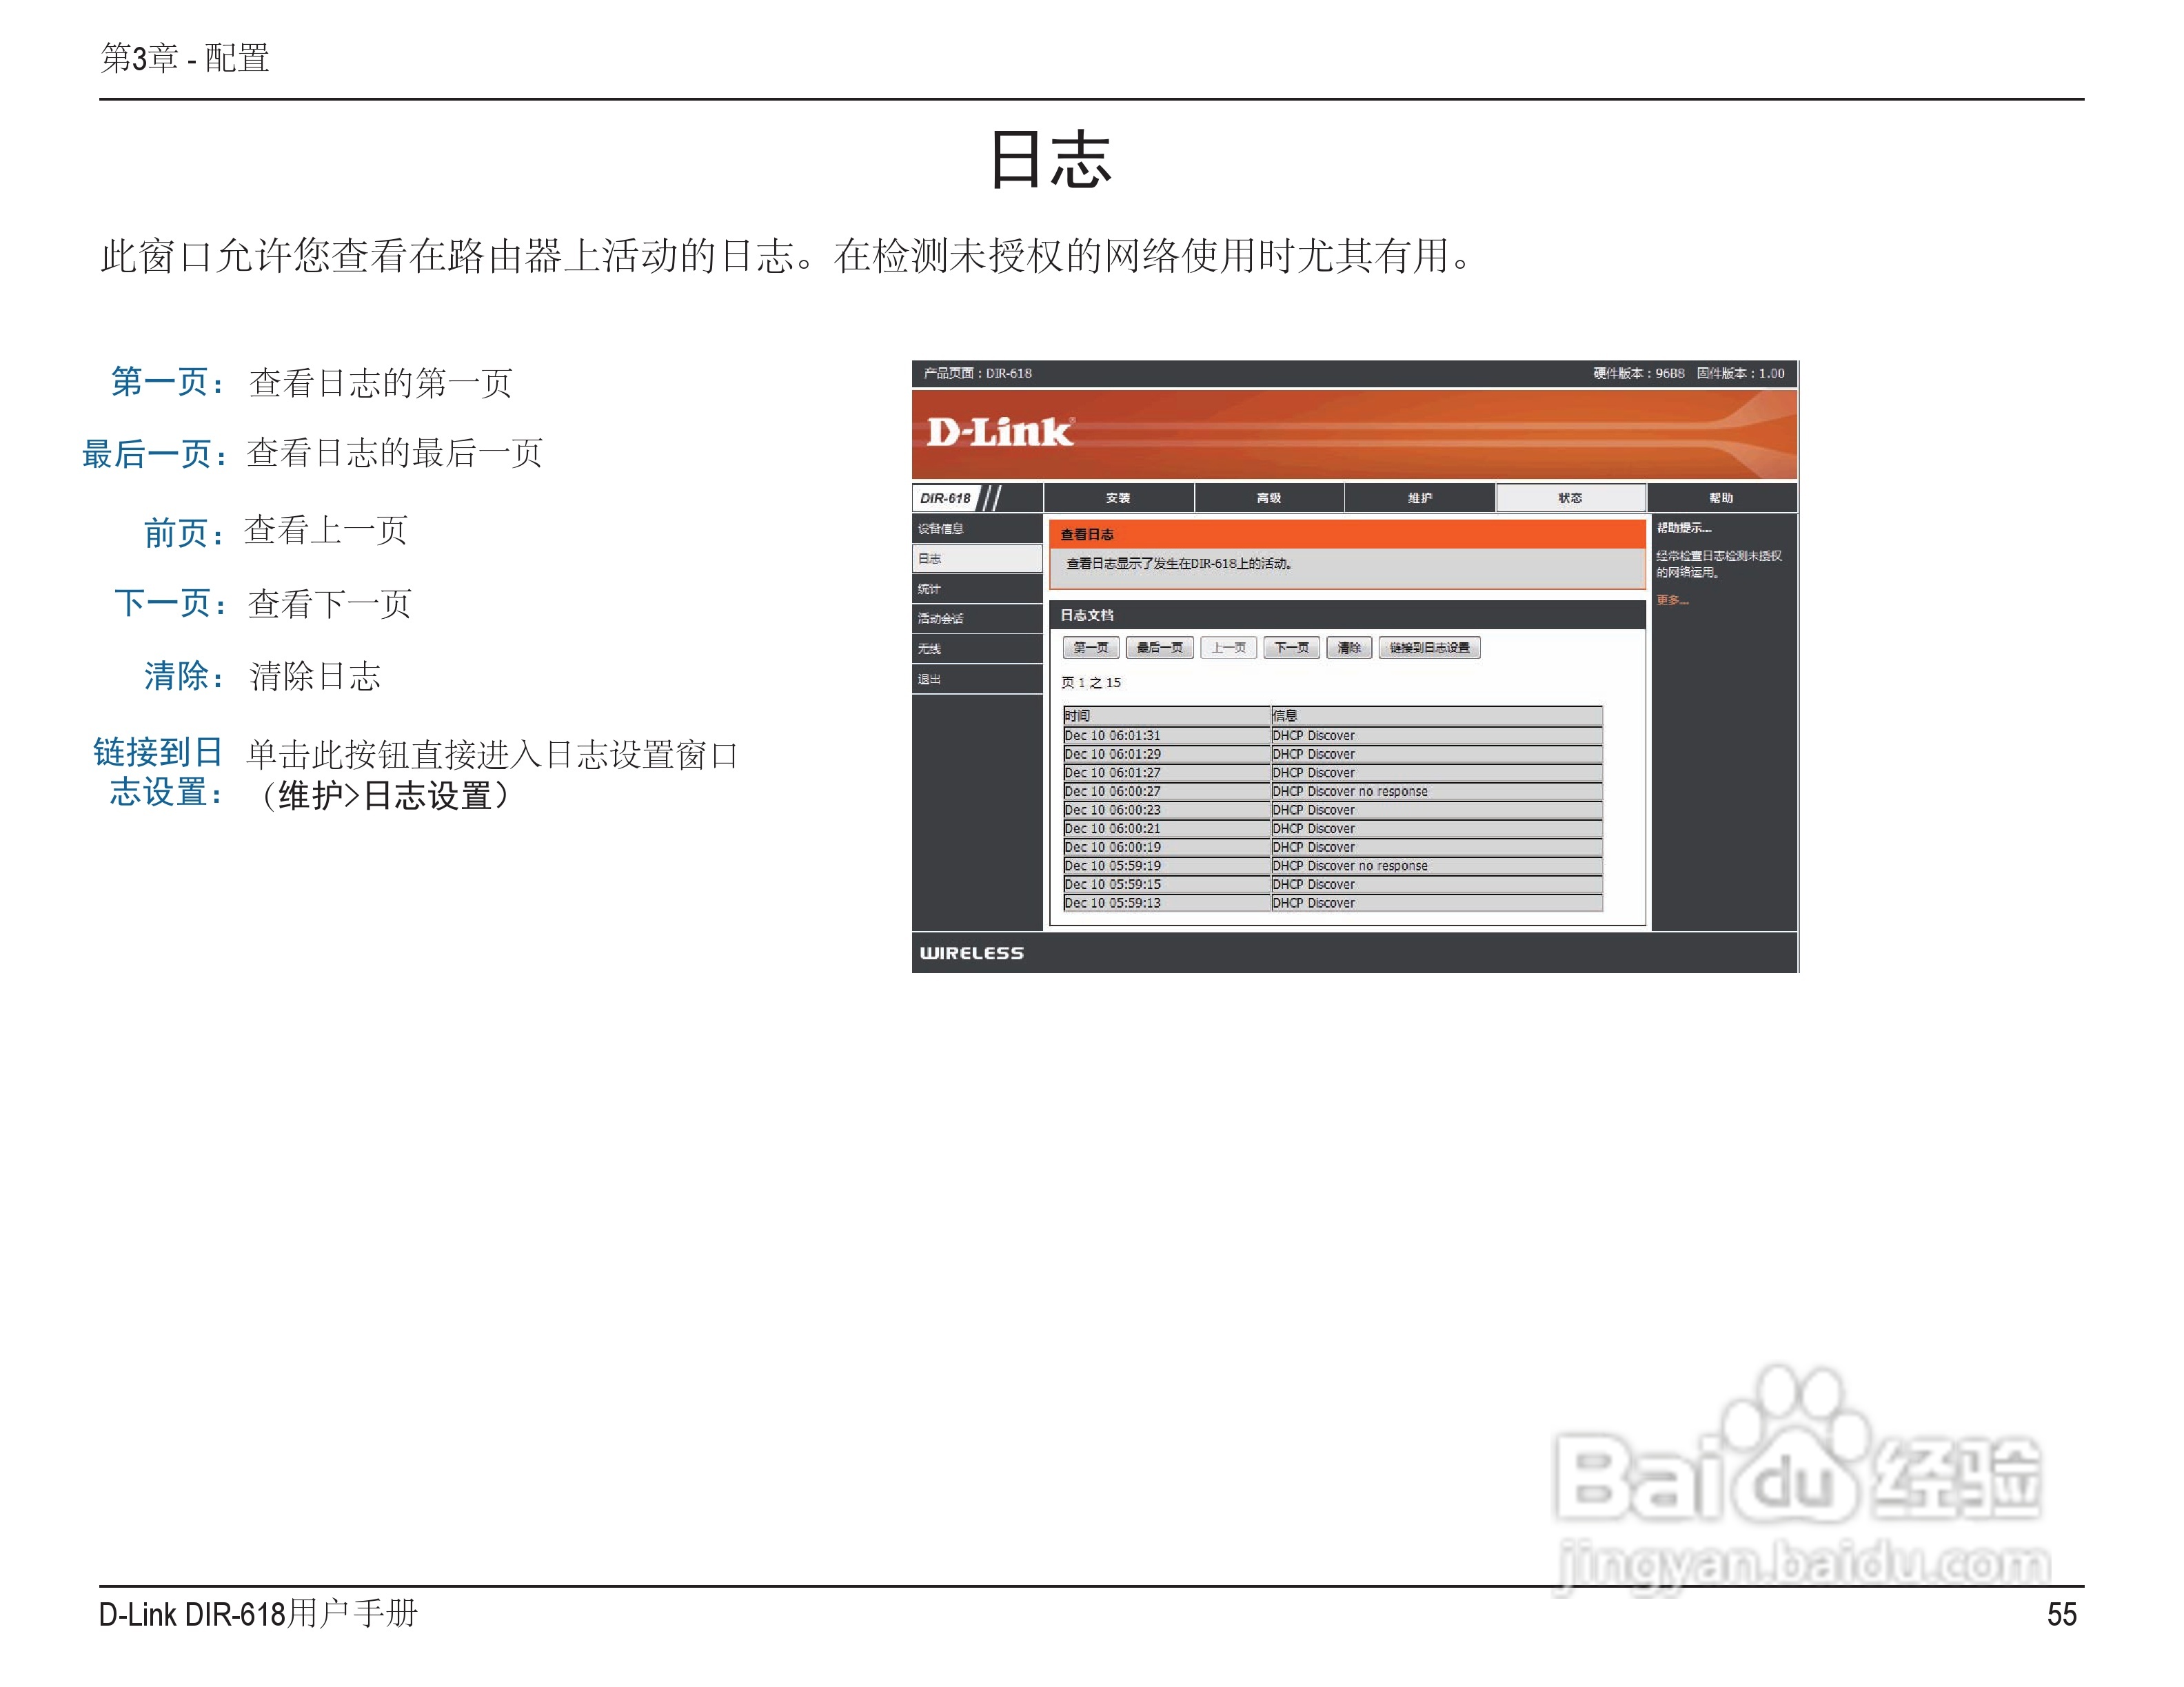2184x1687 pixels.
Task: Open the 安装 (Setup) tab
Action: point(1118,498)
